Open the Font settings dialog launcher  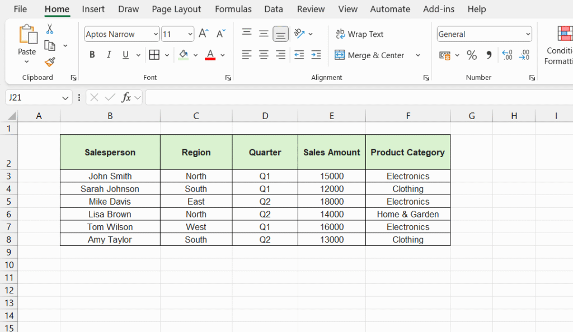(x=228, y=78)
